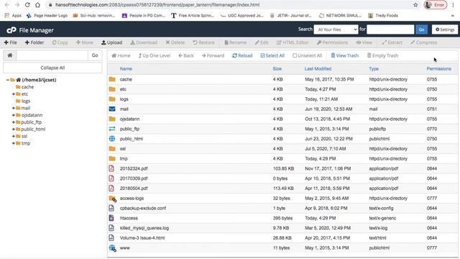460x259 pixels.
Task: Sort by Type column header
Action: 374,69
